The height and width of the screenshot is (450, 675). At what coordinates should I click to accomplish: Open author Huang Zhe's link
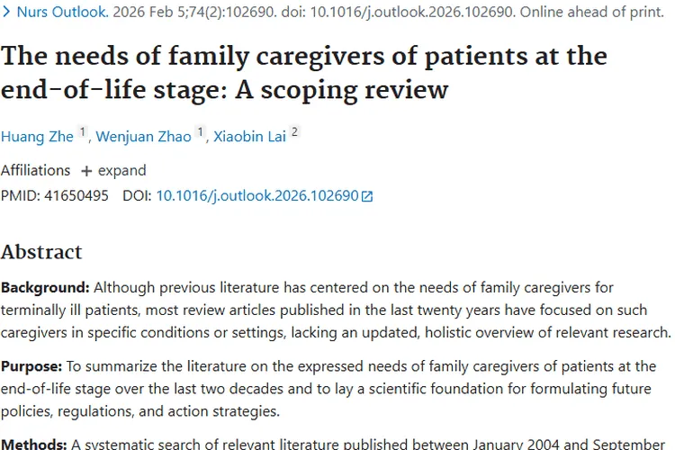point(35,137)
